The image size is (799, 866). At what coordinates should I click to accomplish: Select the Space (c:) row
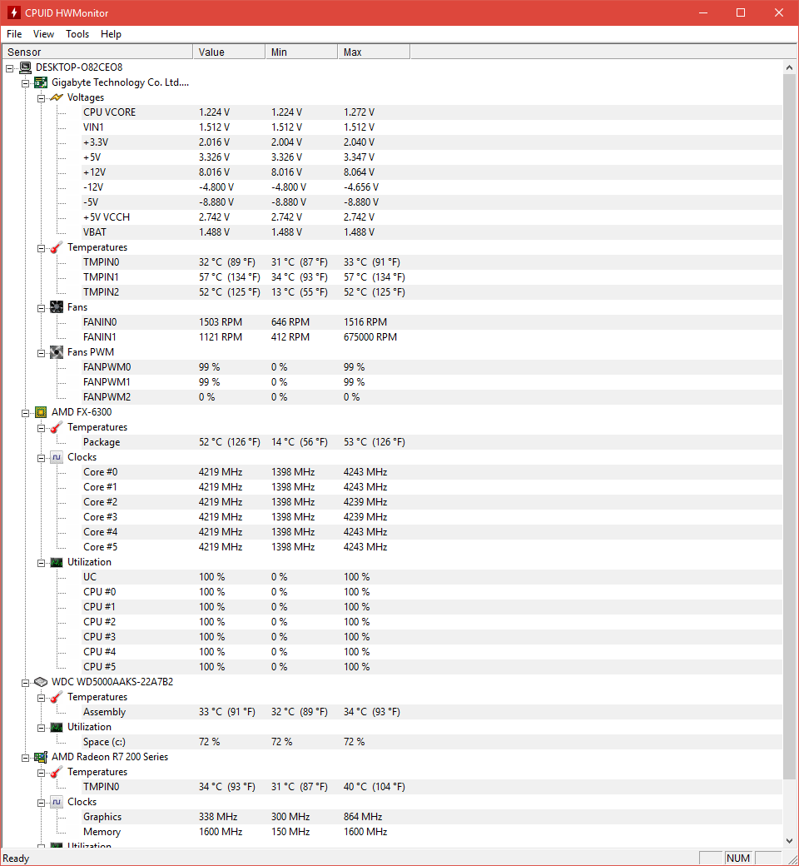pos(432,742)
